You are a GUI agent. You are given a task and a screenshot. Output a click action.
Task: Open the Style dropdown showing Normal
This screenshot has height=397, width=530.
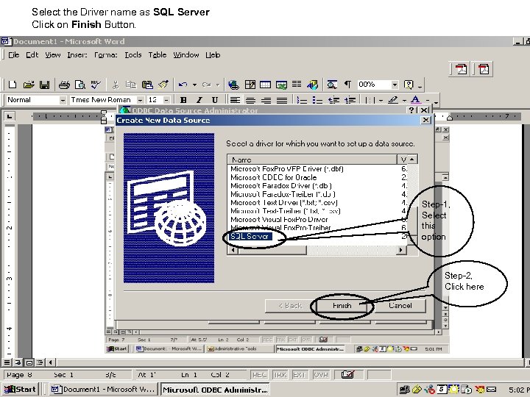click(x=63, y=100)
